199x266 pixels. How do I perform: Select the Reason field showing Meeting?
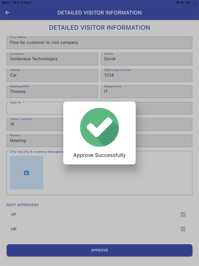(35, 141)
